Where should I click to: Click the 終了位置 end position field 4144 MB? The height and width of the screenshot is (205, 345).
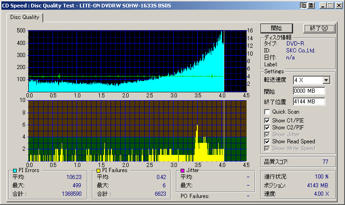coord(309,102)
